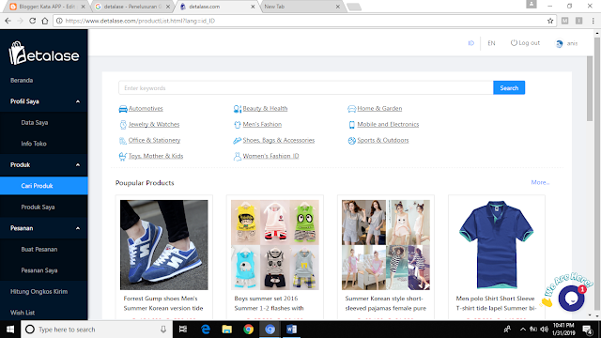Click the detalase logo in sidebar

(x=44, y=54)
